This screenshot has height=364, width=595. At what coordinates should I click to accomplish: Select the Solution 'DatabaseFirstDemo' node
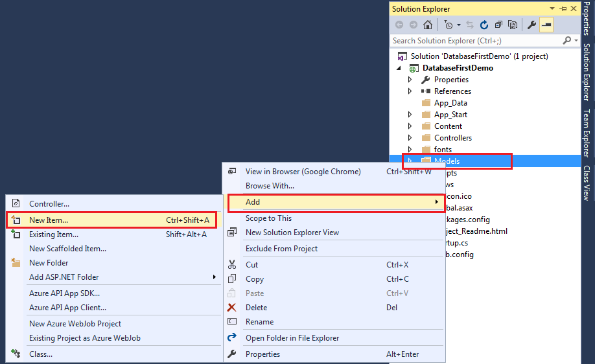pos(479,56)
